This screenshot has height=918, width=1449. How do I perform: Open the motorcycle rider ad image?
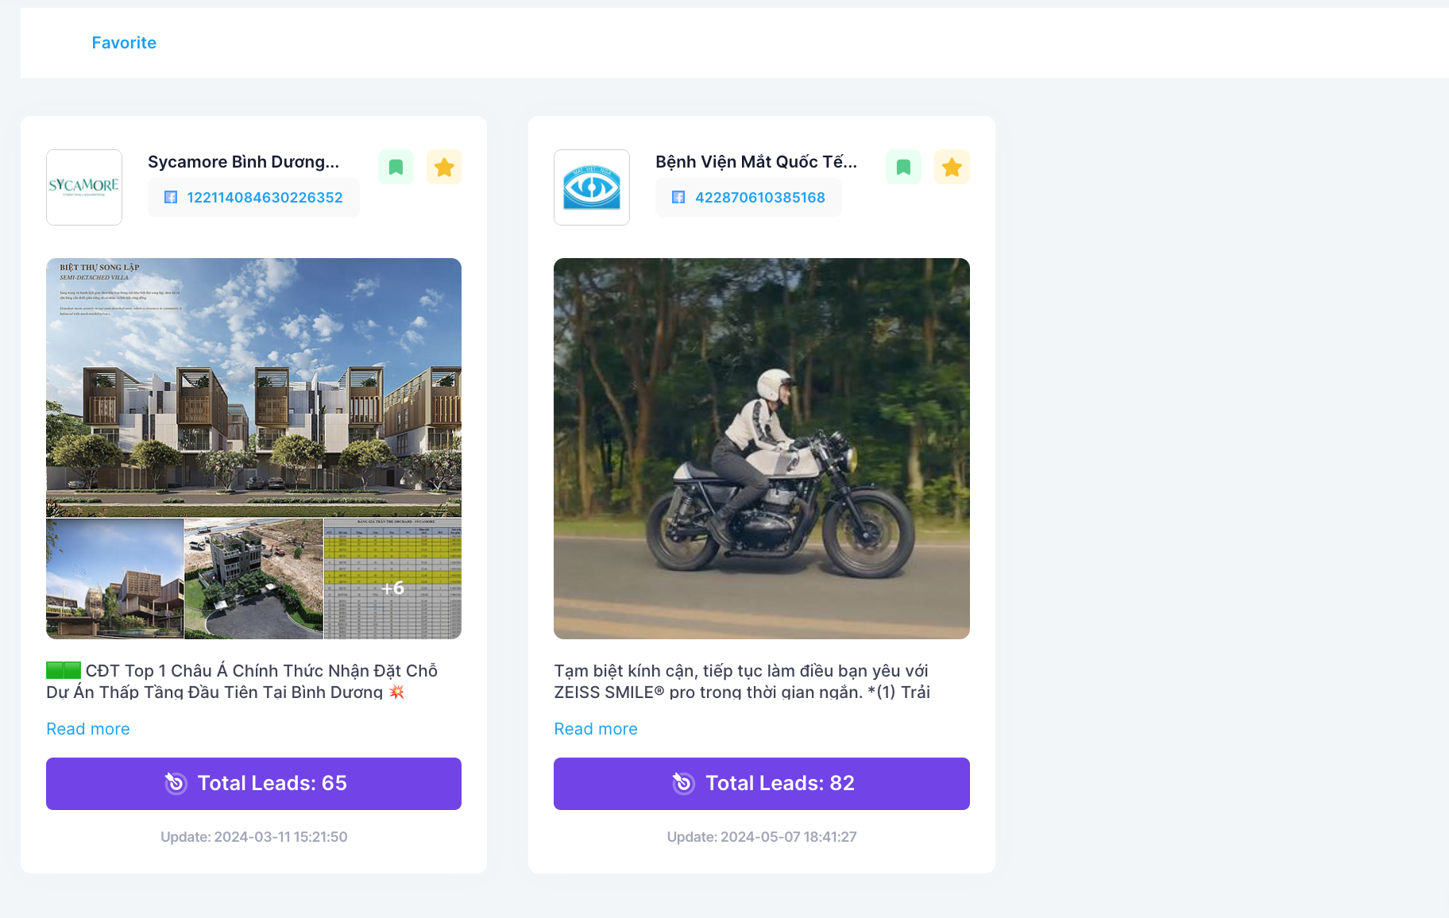pos(761,449)
